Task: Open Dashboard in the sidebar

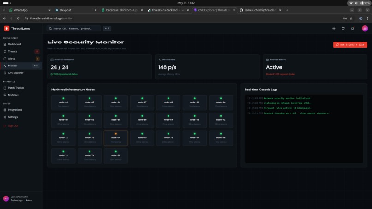Action: [x=21, y=44]
